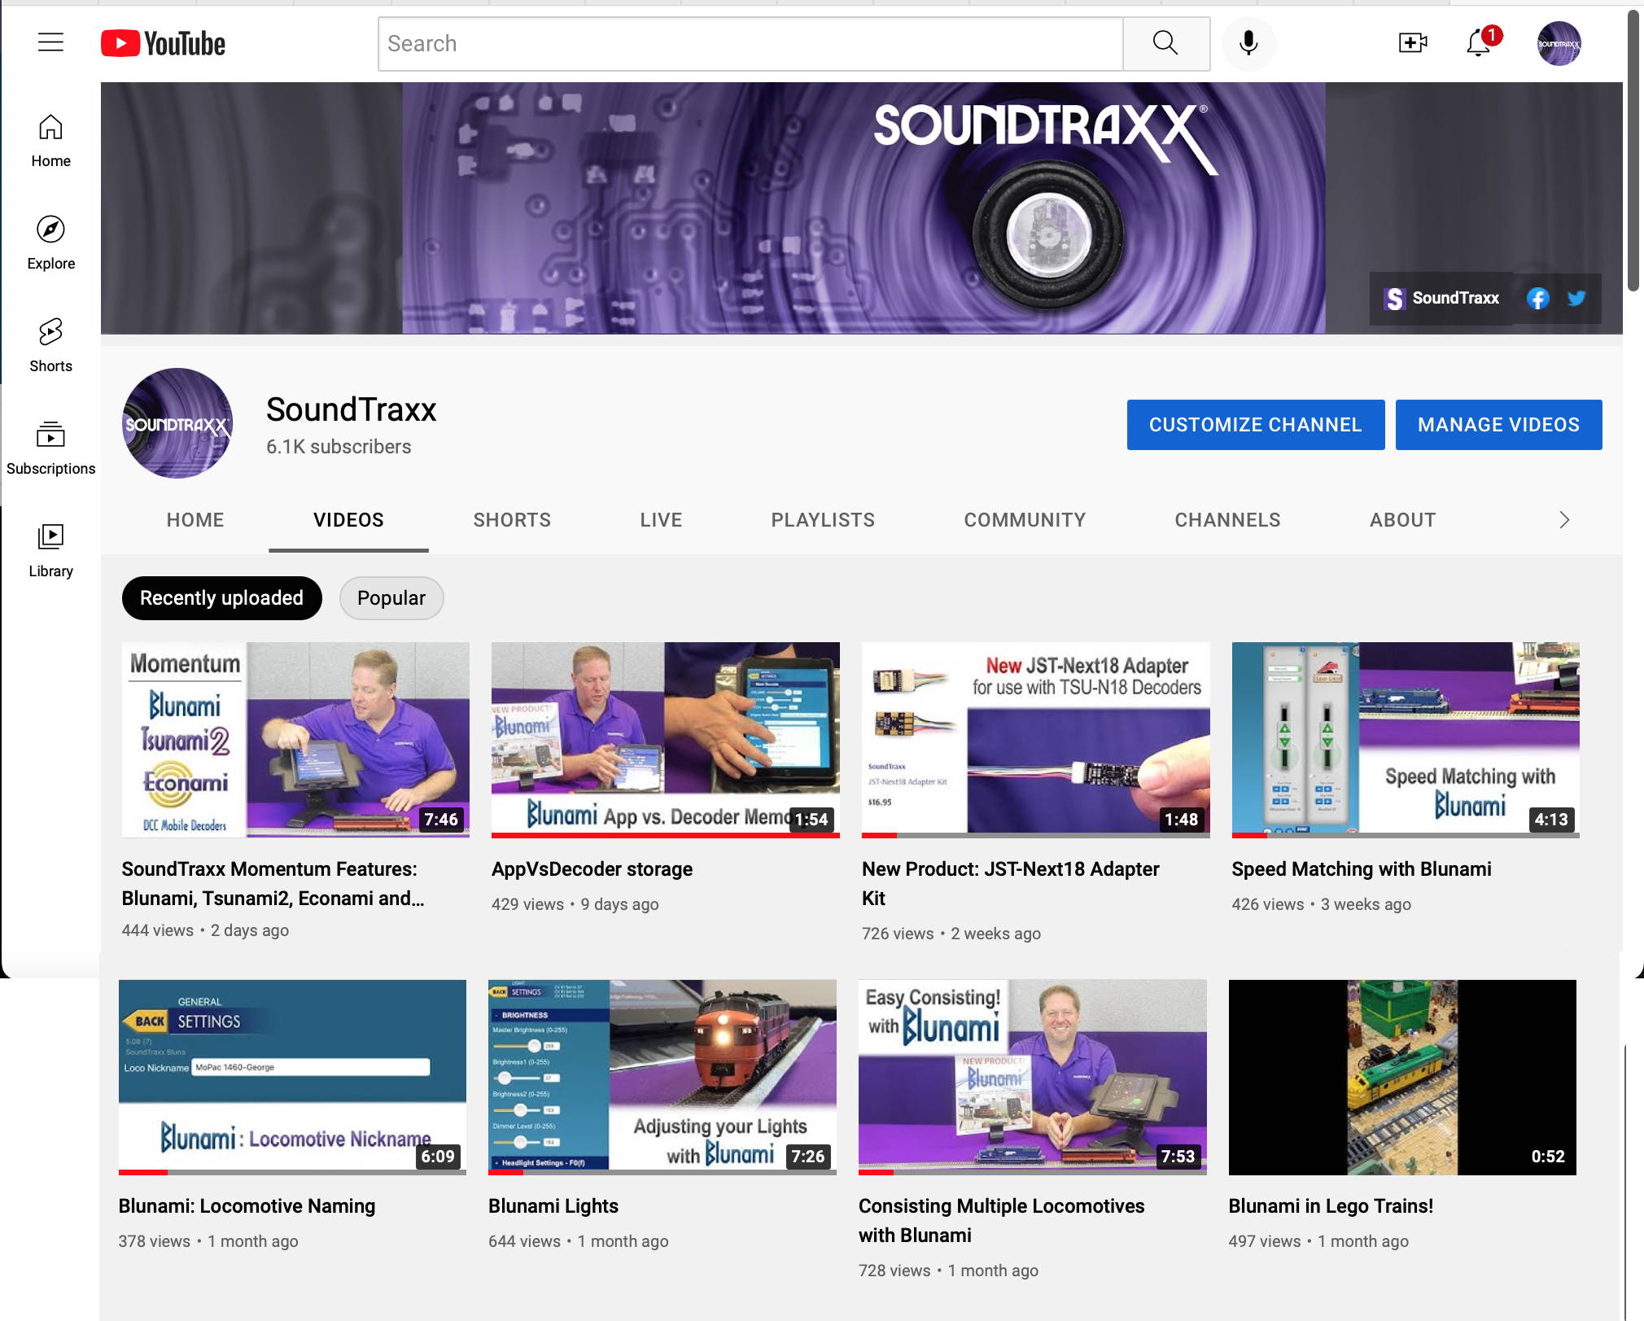Select the VIDEOS channel tab

tap(348, 520)
